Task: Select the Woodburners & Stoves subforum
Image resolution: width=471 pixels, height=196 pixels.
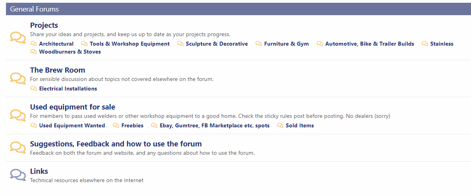Action: (70, 52)
